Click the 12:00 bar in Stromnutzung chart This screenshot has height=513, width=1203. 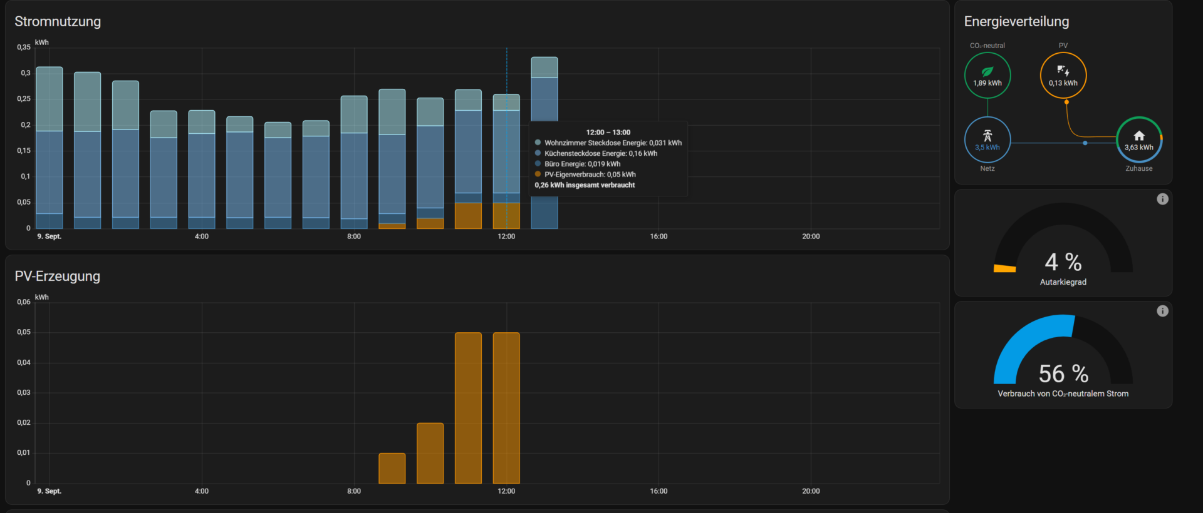click(x=506, y=161)
